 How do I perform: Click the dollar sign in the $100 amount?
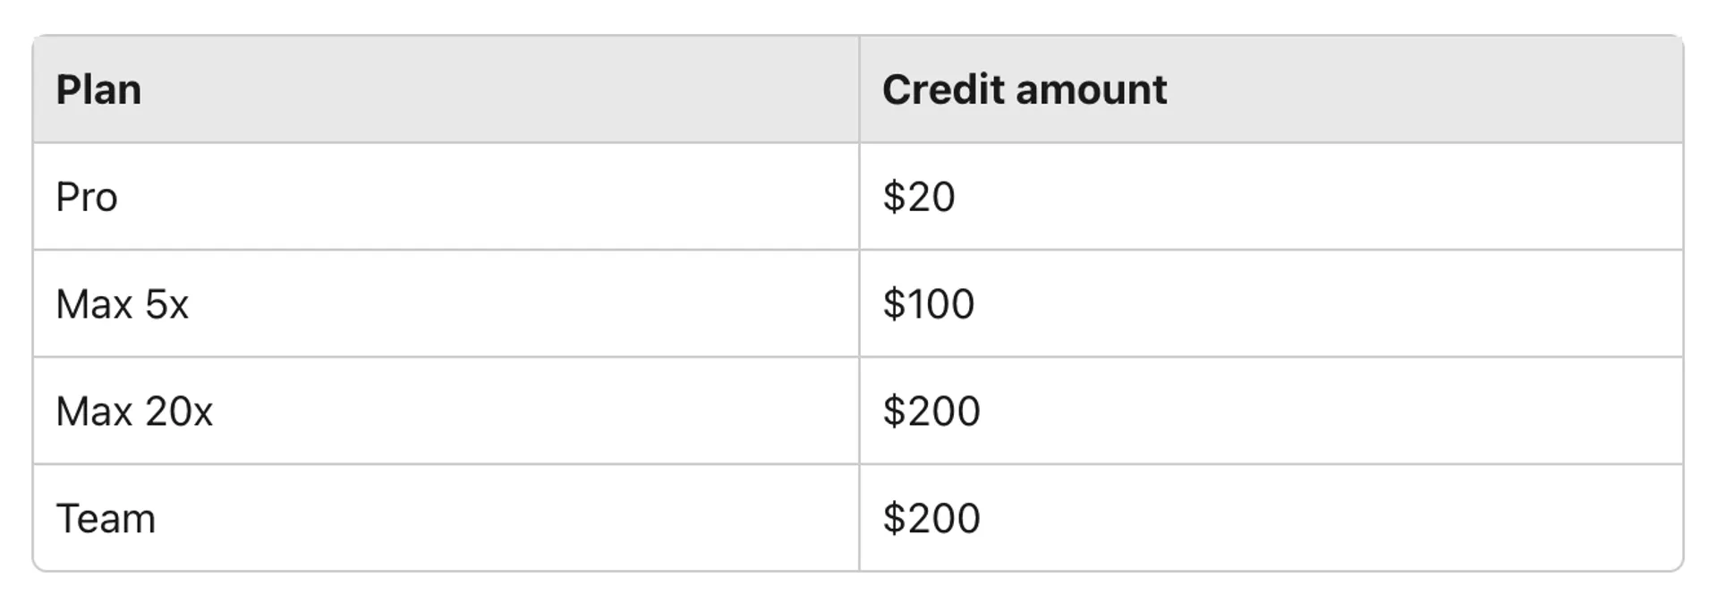(893, 304)
